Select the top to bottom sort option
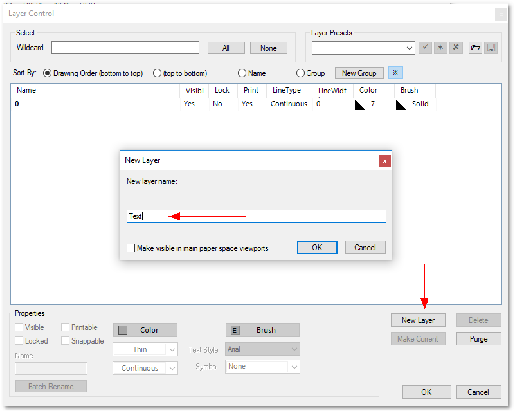 pos(157,73)
